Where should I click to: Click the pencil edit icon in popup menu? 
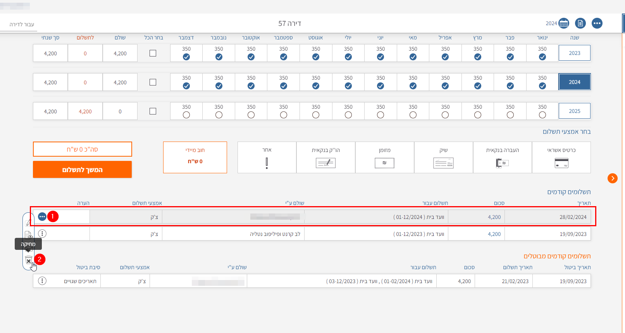[28, 223]
